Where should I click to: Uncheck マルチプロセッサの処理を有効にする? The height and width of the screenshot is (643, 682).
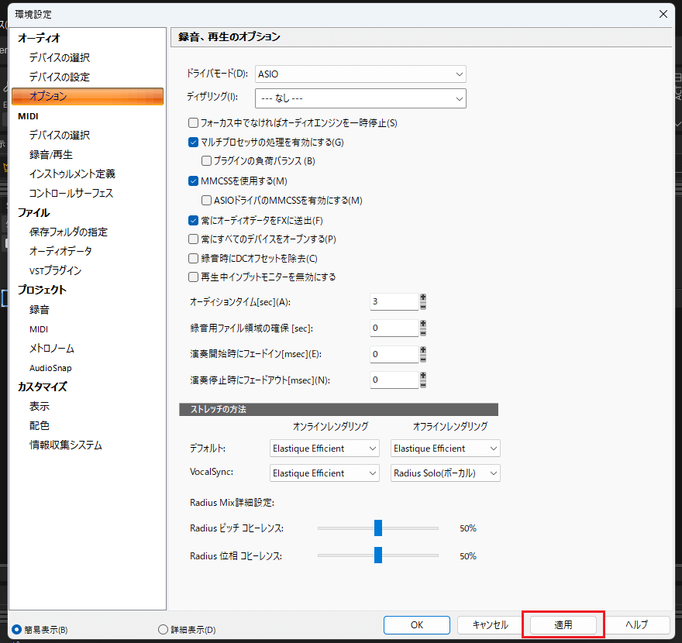click(194, 142)
